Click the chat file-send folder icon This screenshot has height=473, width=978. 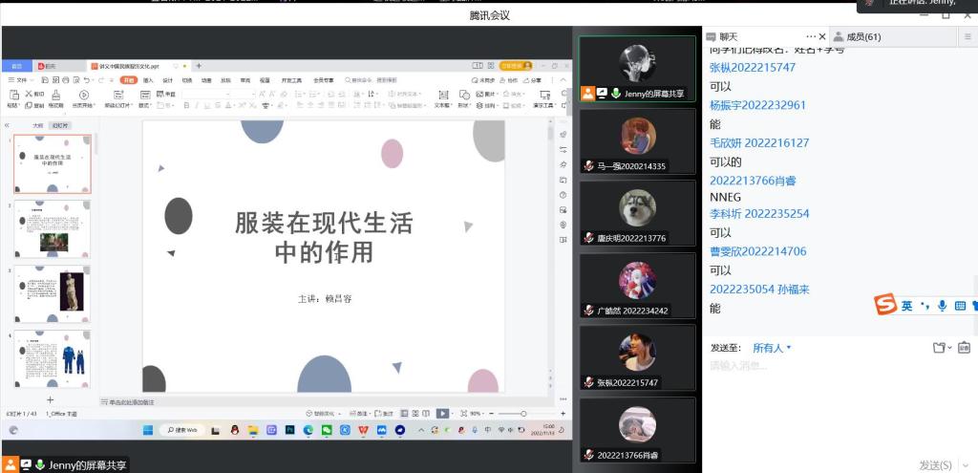tap(940, 348)
